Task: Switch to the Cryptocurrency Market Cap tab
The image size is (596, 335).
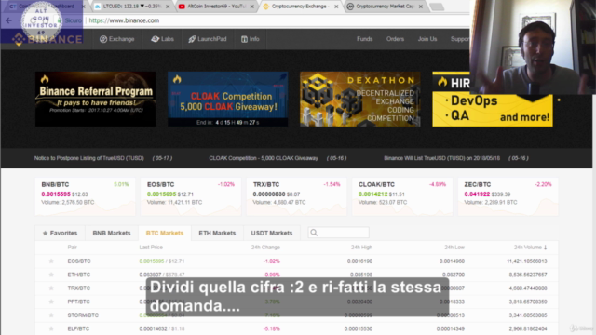Action: (385, 7)
